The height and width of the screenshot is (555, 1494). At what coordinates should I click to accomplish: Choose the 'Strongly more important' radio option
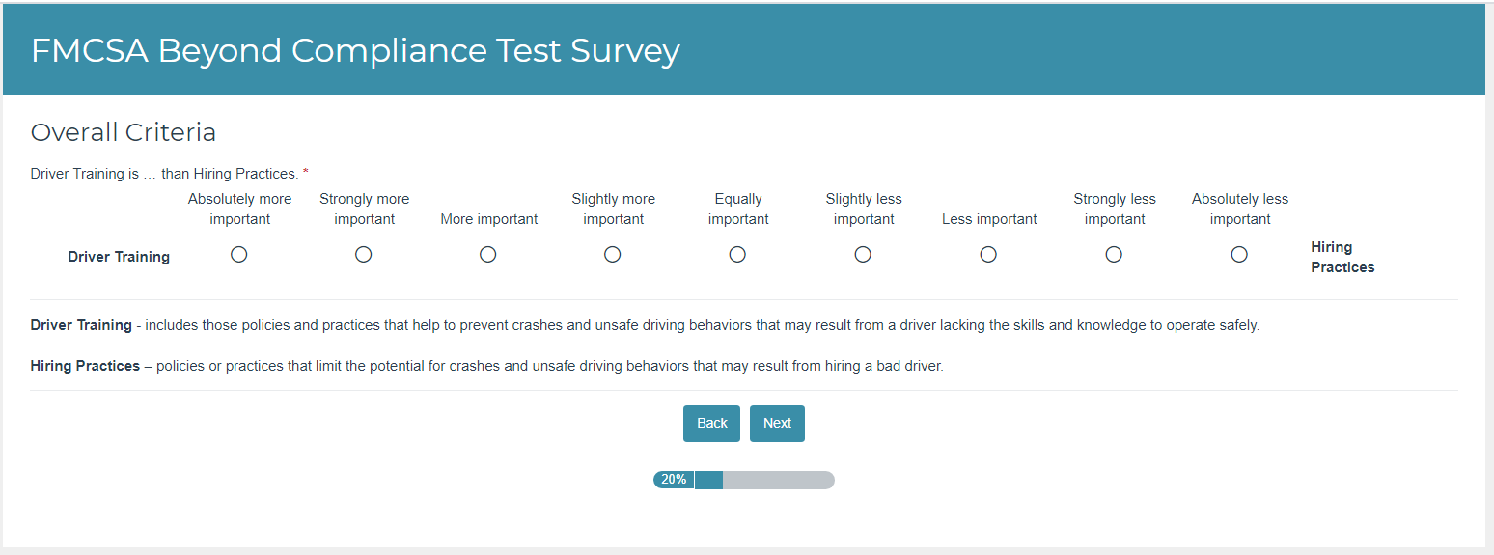(364, 254)
